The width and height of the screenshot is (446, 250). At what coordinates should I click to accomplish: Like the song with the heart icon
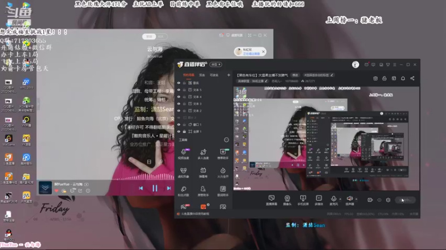pos(56,191)
